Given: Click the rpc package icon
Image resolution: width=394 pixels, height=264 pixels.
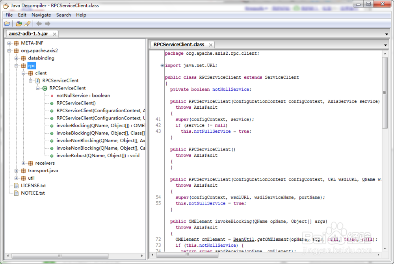Looking at the screenshot, I should [23, 66].
